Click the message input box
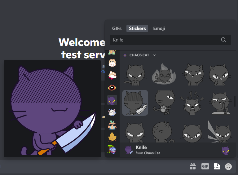Image resolution: width=238 pixels, height=175 pixels. coord(94,167)
